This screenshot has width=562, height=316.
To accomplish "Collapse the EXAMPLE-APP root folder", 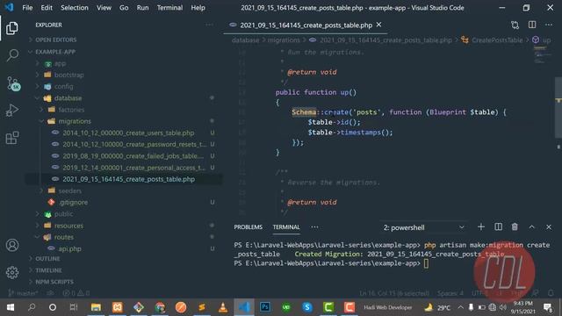I will [54, 52].
